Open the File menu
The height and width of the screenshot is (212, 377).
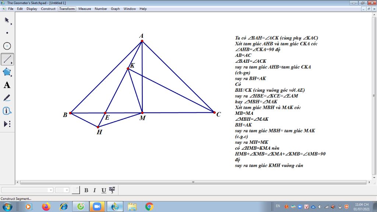click(x=11, y=9)
